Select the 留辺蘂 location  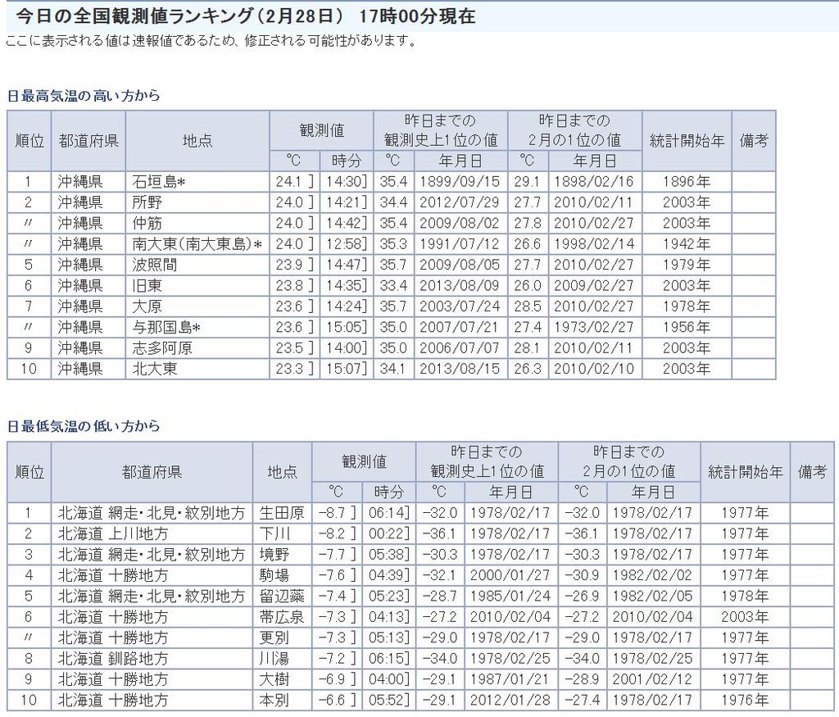[x=281, y=596]
